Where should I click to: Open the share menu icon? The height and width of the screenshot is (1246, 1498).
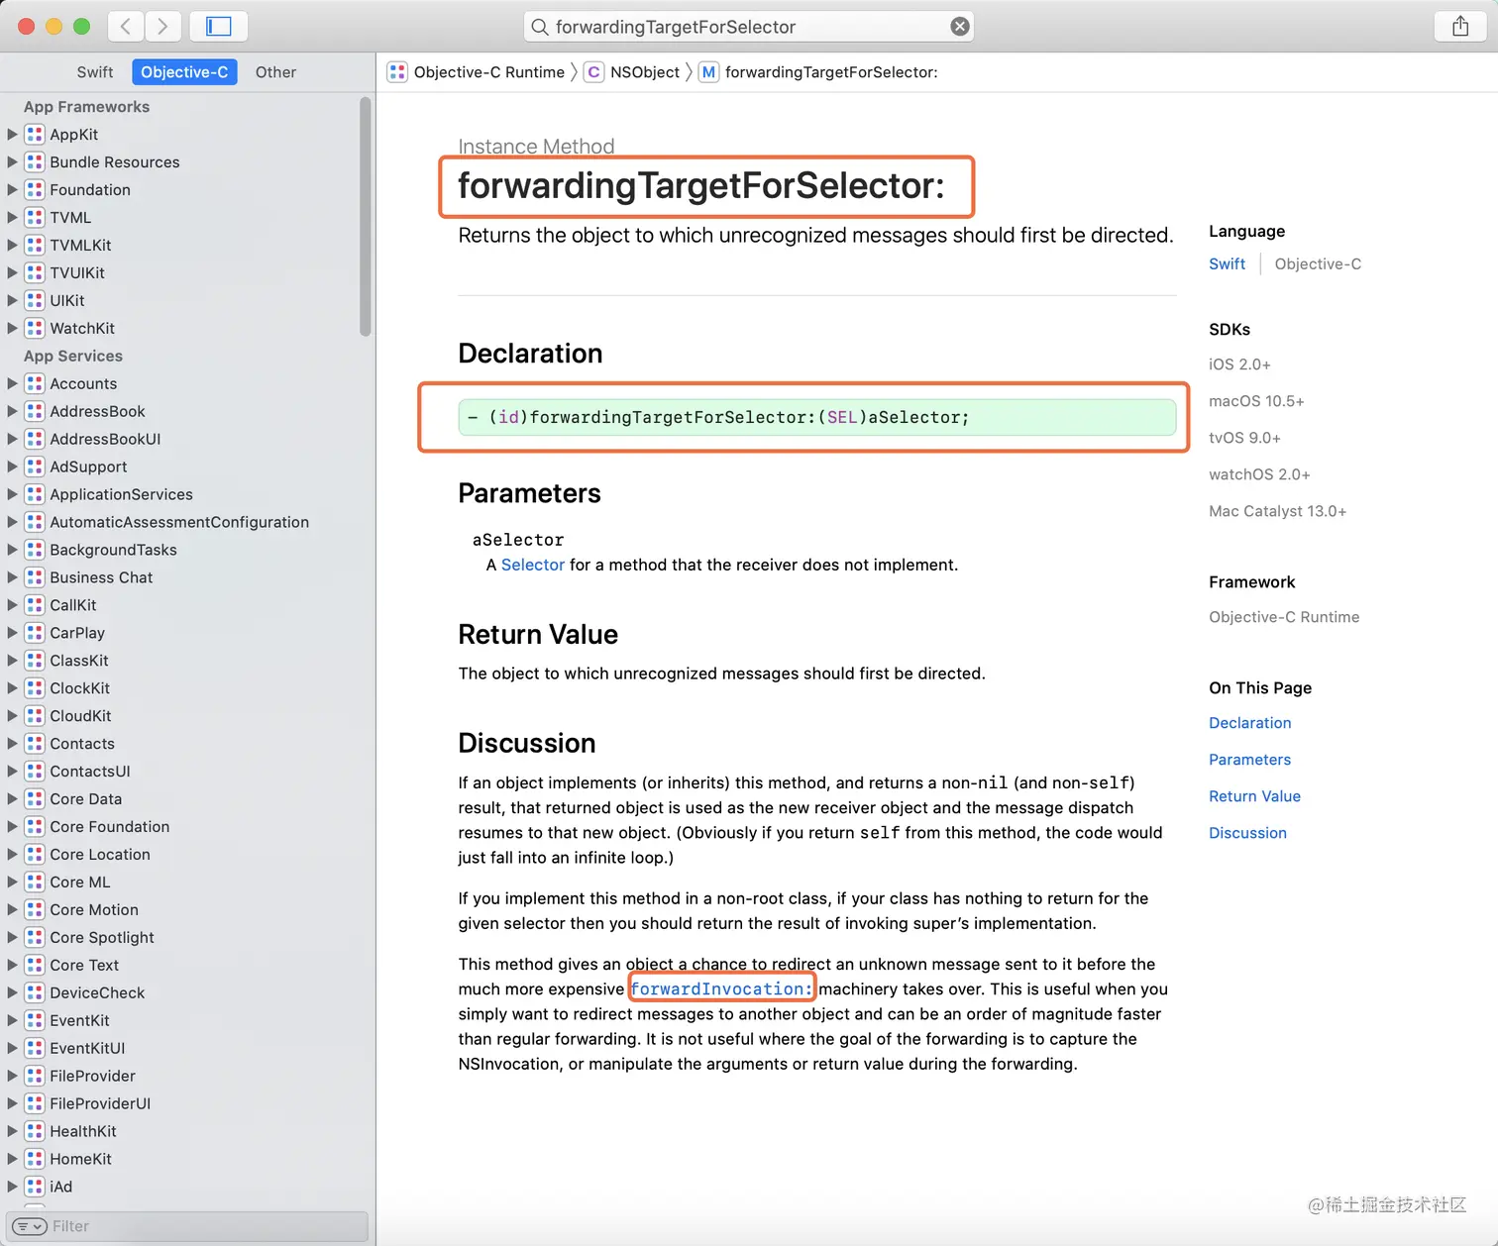pyautogui.click(x=1460, y=27)
